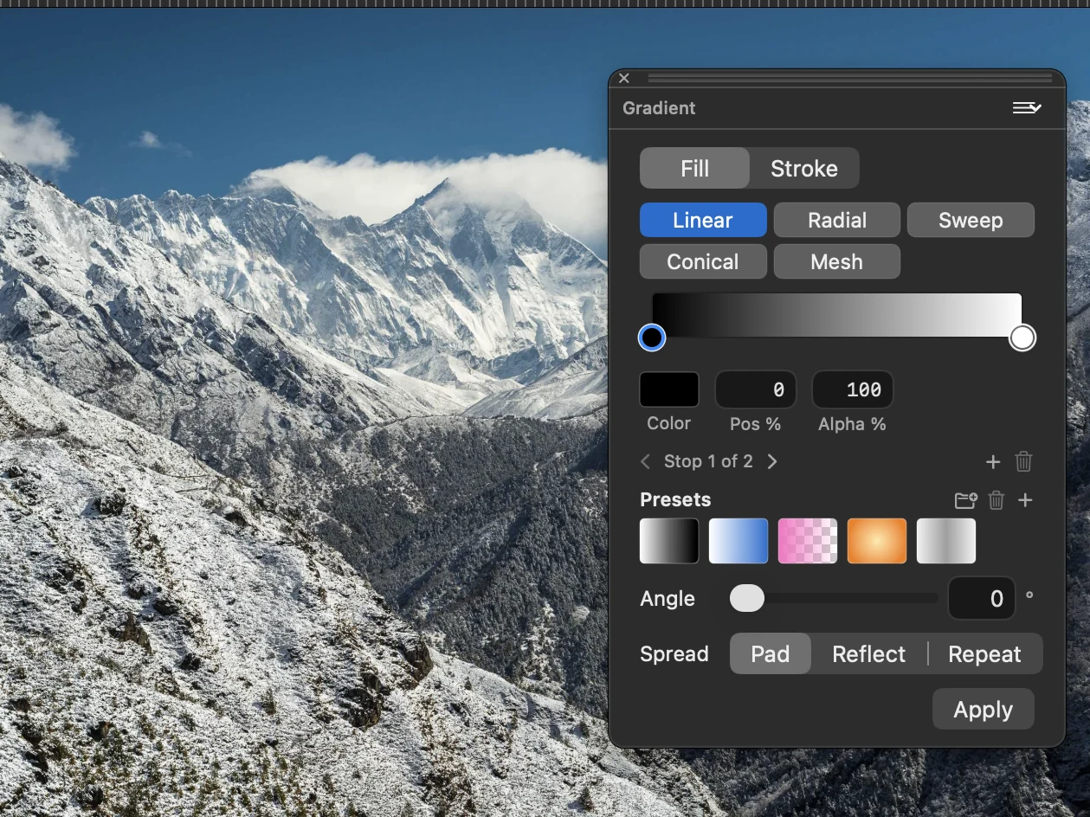This screenshot has width=1090, height=817.
Task: Click the Pos % input field
Action: click(756, 389)
